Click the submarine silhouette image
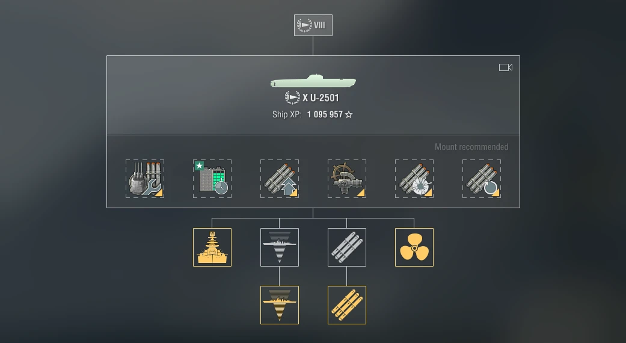 point(313,81)
